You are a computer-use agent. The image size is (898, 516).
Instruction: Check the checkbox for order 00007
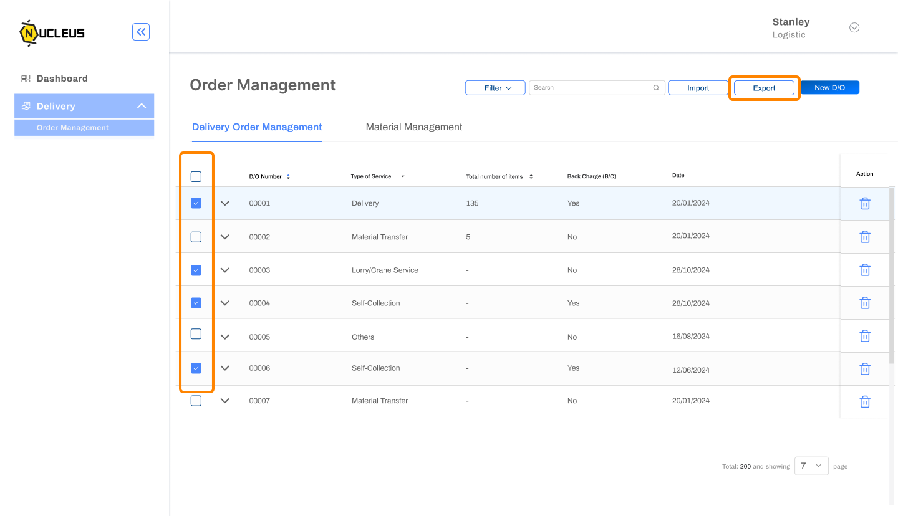tap(196, 401)
